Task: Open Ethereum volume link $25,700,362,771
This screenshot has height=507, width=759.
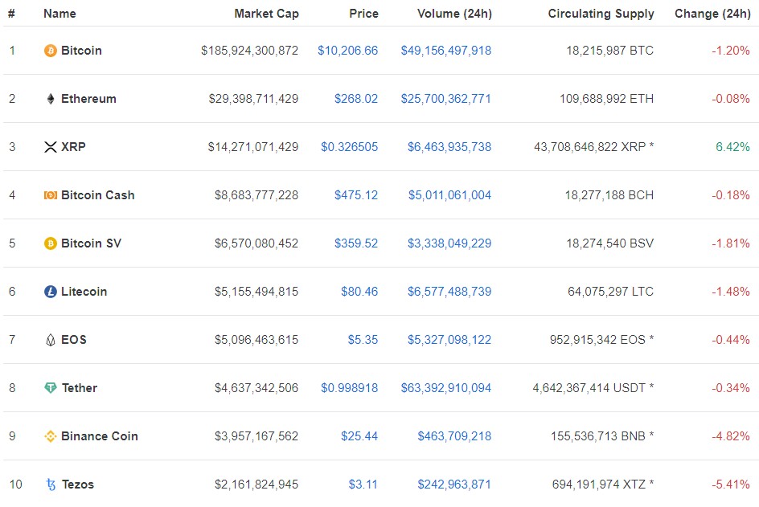Action: coord(445,99)
